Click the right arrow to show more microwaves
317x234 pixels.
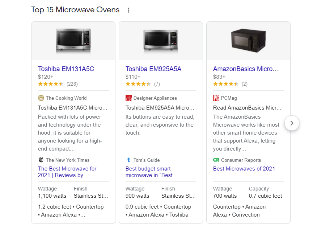292,123
